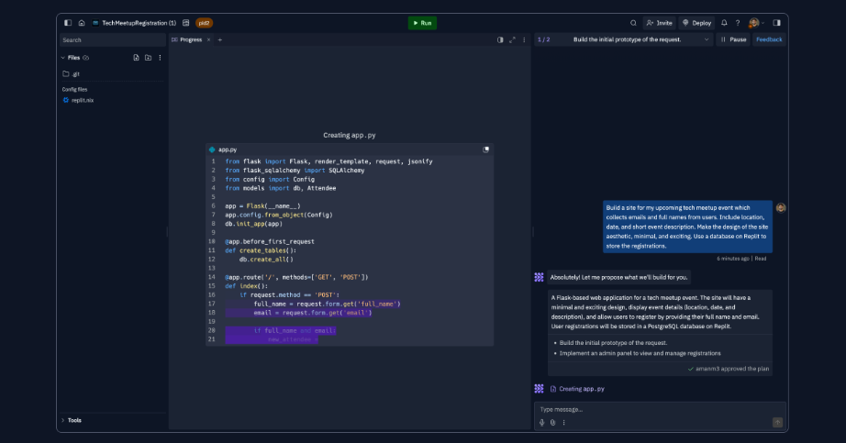The image size is (846, 443).
Task: Click the stop icon on the app.py card
Action: 485,150
